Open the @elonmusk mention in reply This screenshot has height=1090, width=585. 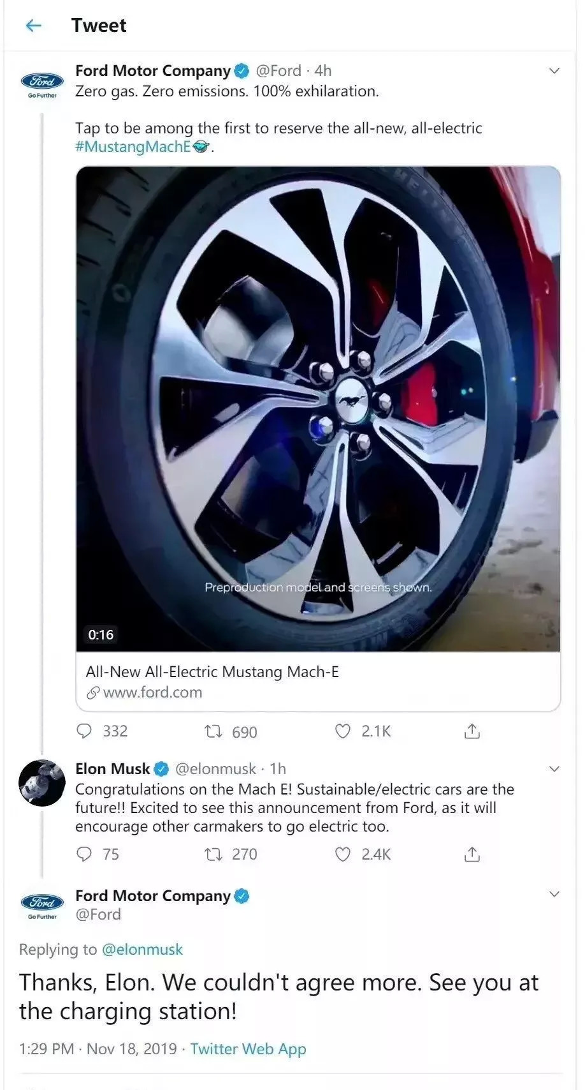[x=142, y=950]
